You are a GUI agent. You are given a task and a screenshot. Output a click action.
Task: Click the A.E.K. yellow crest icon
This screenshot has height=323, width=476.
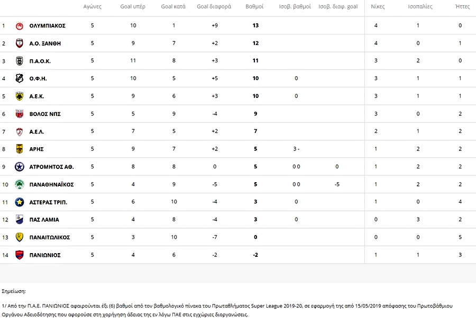point(20,96)
